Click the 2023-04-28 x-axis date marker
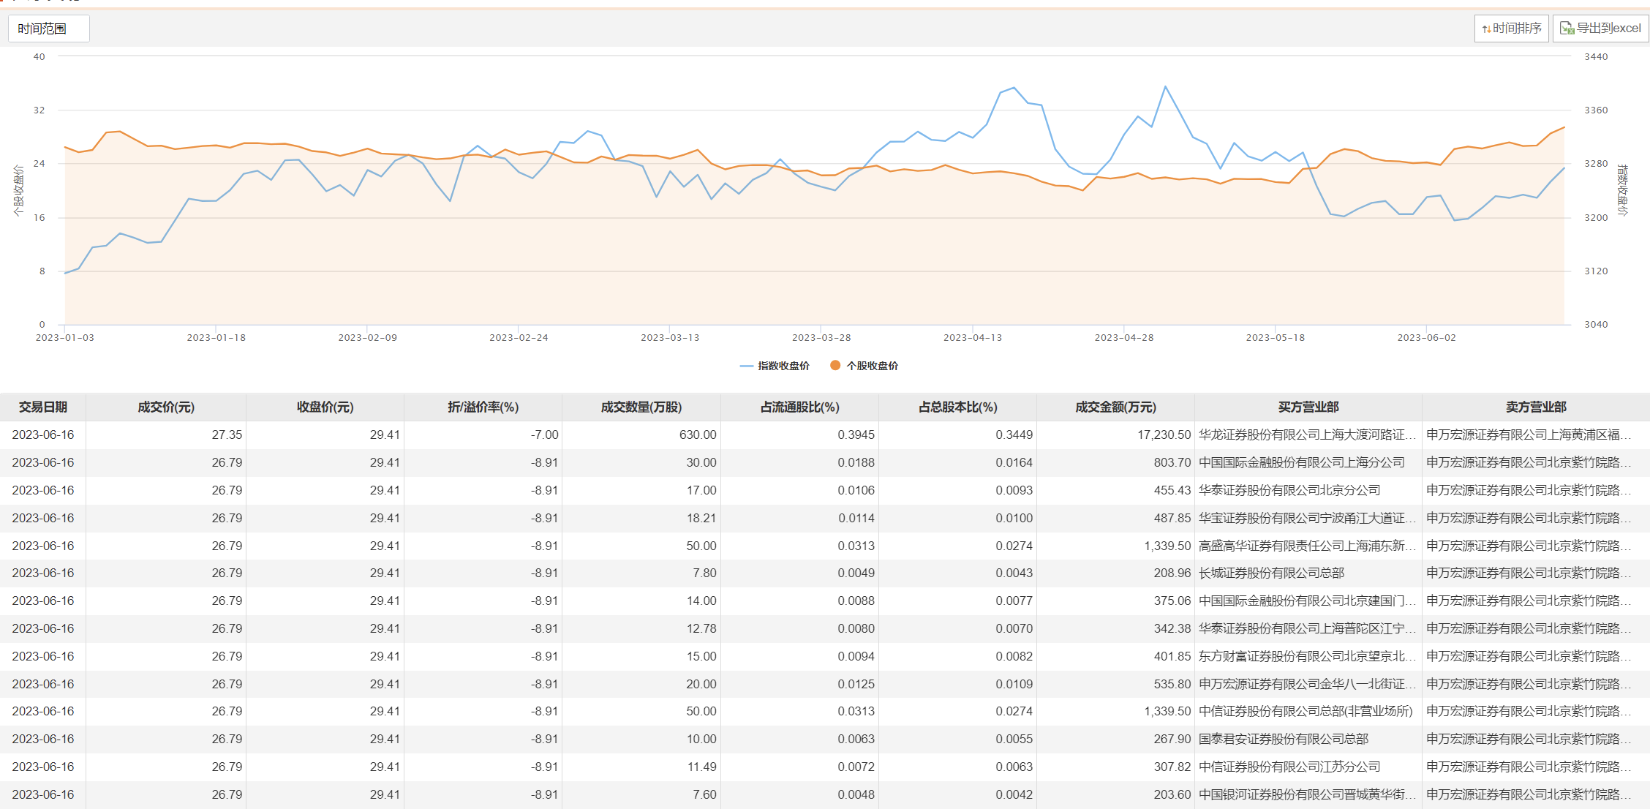This screenshot has width=1650, height=809. point(1123,337)
